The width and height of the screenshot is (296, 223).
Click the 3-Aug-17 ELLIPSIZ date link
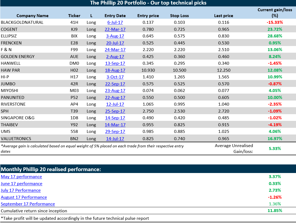coord(115,36)
